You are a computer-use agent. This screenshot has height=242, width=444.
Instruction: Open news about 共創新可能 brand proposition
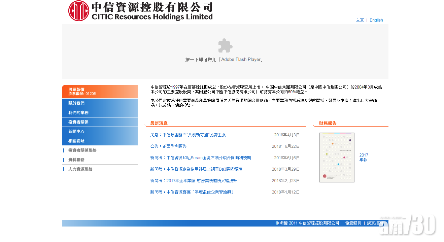click(188, 135)
